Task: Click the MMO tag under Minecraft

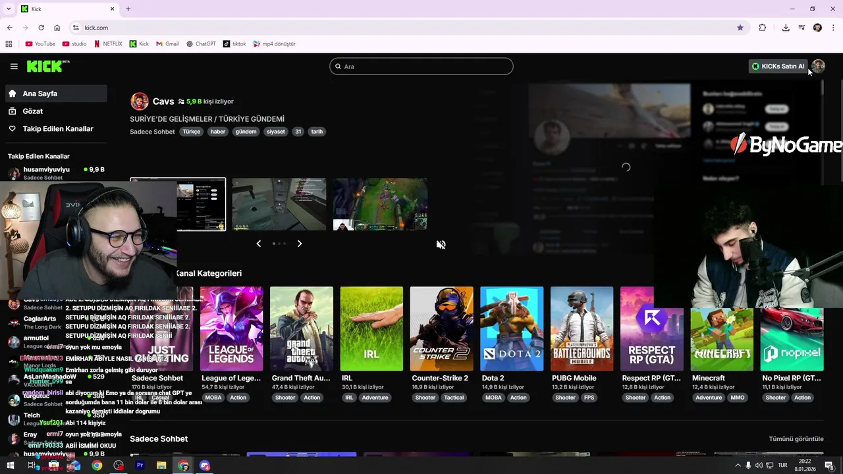Action: 738,398
